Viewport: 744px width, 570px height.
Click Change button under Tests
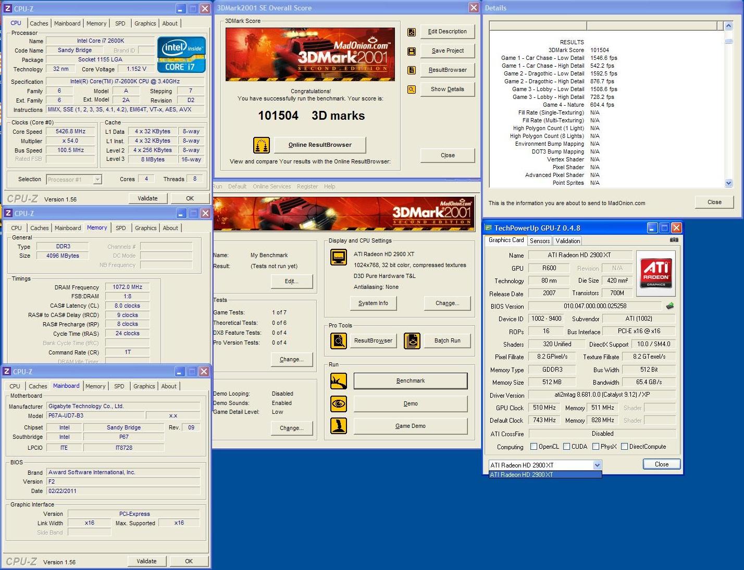click(x=292, y=359)
